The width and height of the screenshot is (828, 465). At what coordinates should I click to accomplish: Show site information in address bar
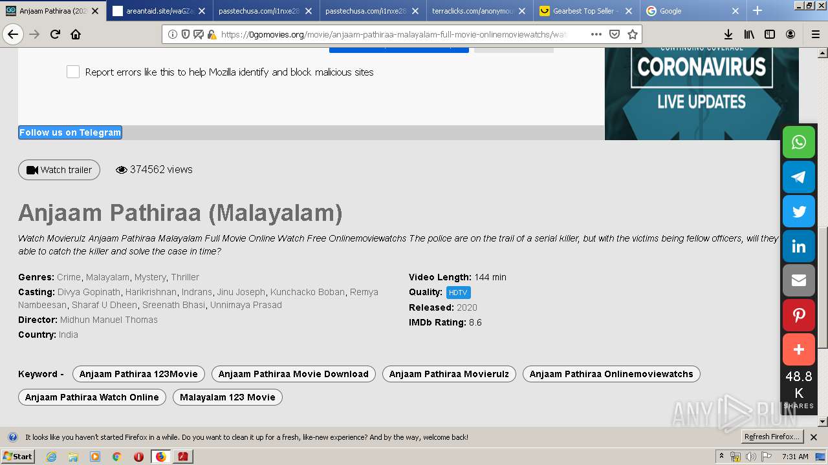[x=173, y=34]
